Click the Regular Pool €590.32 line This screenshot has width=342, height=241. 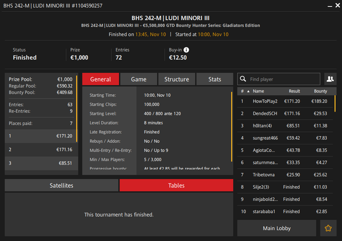(41, 86)
